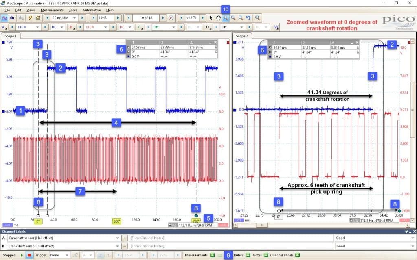Open Auto setup wand icon
The image size is (417, 260).
coord(30,18)
